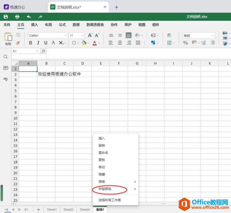Switch to the Sheet2 sheet tab
The image size is (231, 213).
[68, 209]
